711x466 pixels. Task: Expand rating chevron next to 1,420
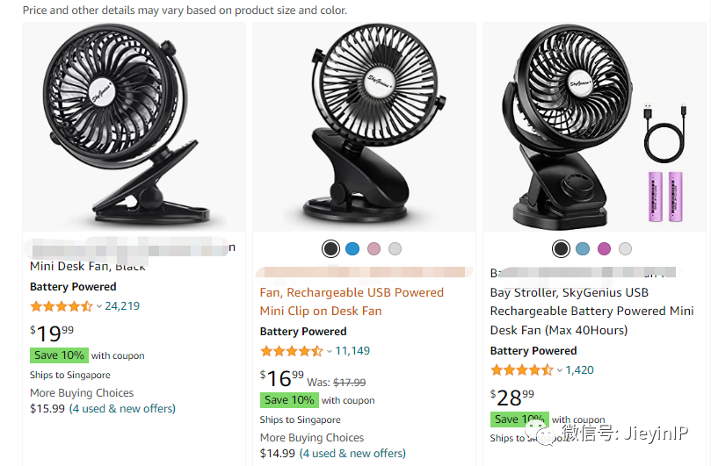(560, 370)
